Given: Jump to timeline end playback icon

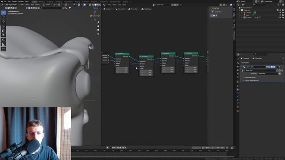Looking at the screenshot, I should pos(125,148).
